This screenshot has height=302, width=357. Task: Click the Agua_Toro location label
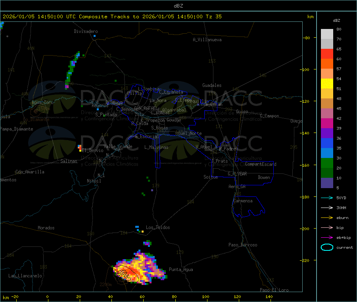(42, 102)
